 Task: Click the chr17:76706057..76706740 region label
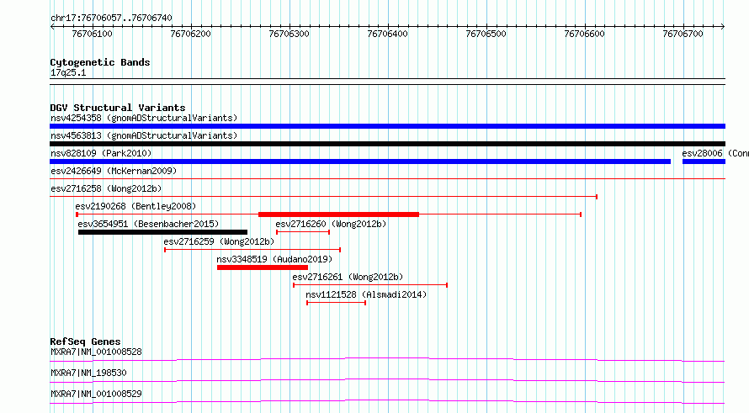point(111,18)
